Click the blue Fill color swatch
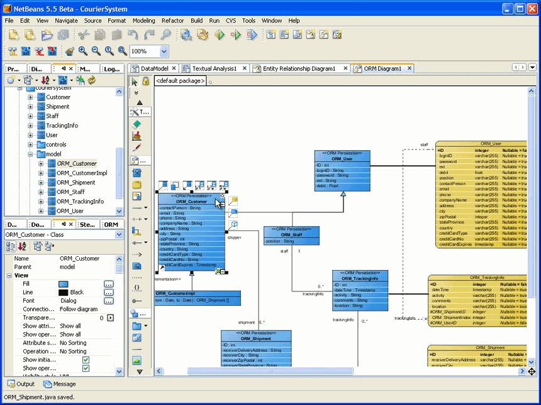Image resolution: width=541 pixels, height=405 pixels. (x=63, y=284)
